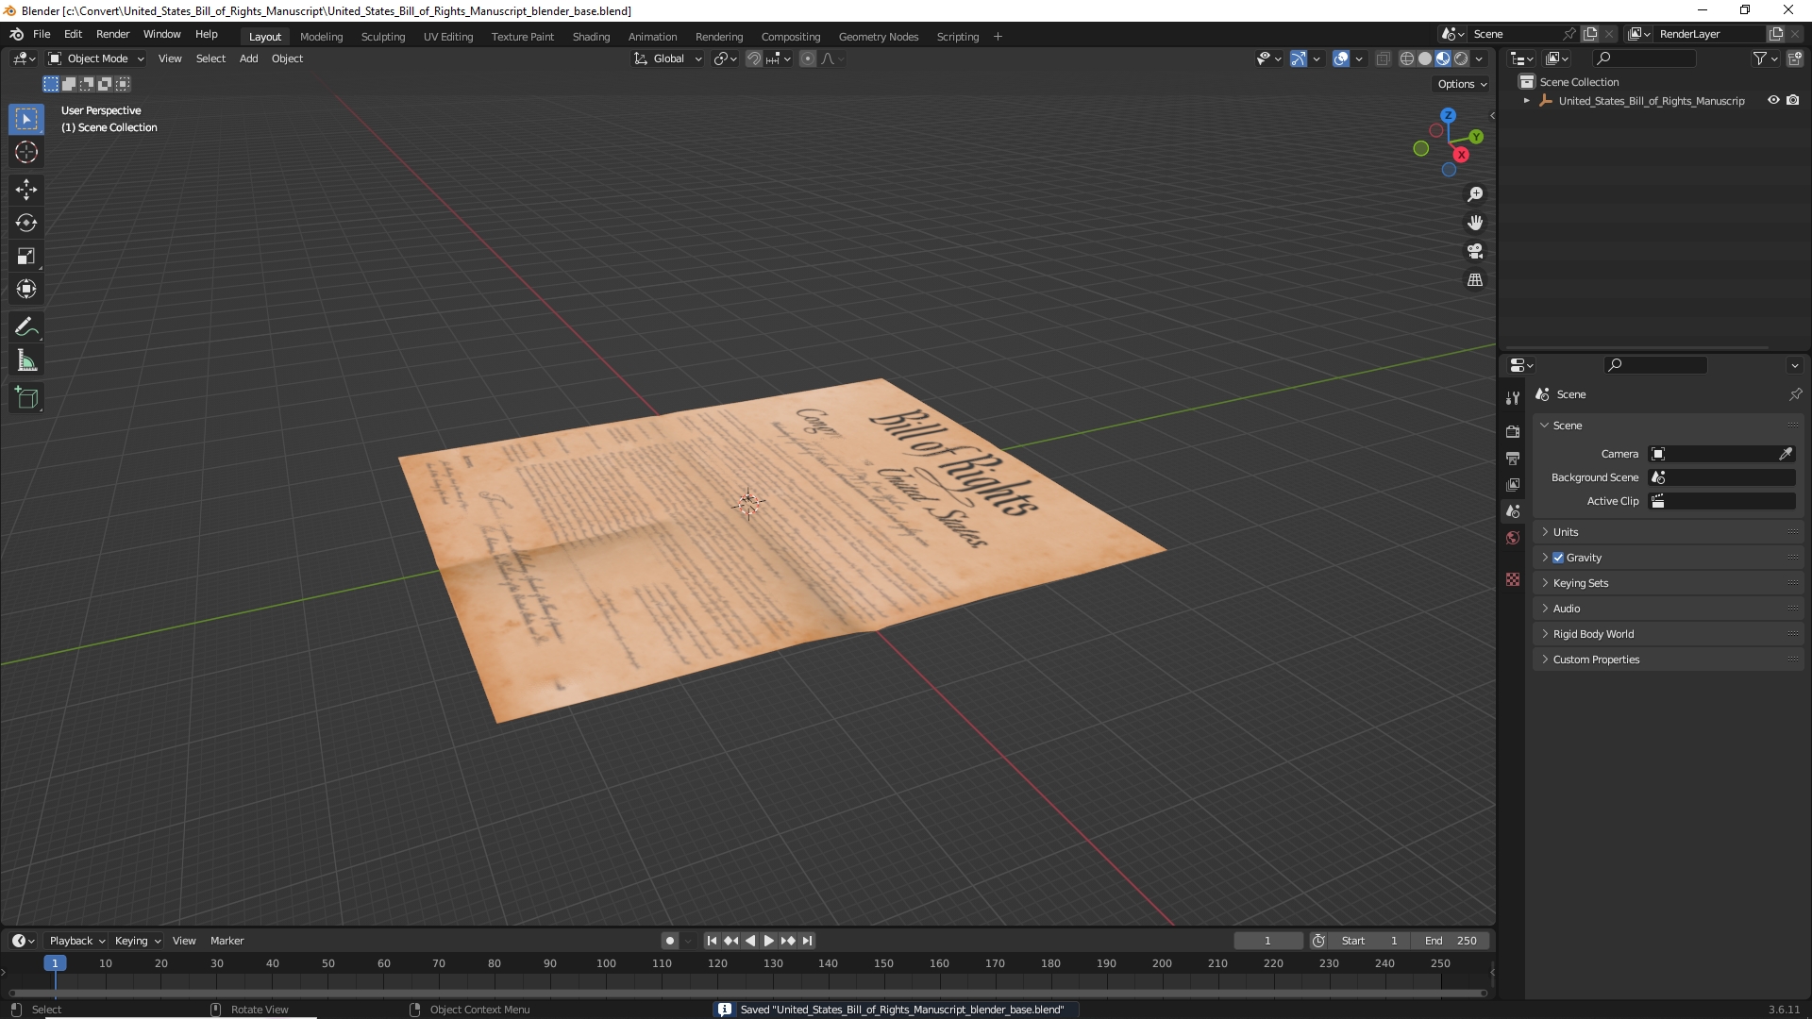Viewport: 1812px width, 1019px height.
Task: Open the Render menu
Action: [112, 34]
